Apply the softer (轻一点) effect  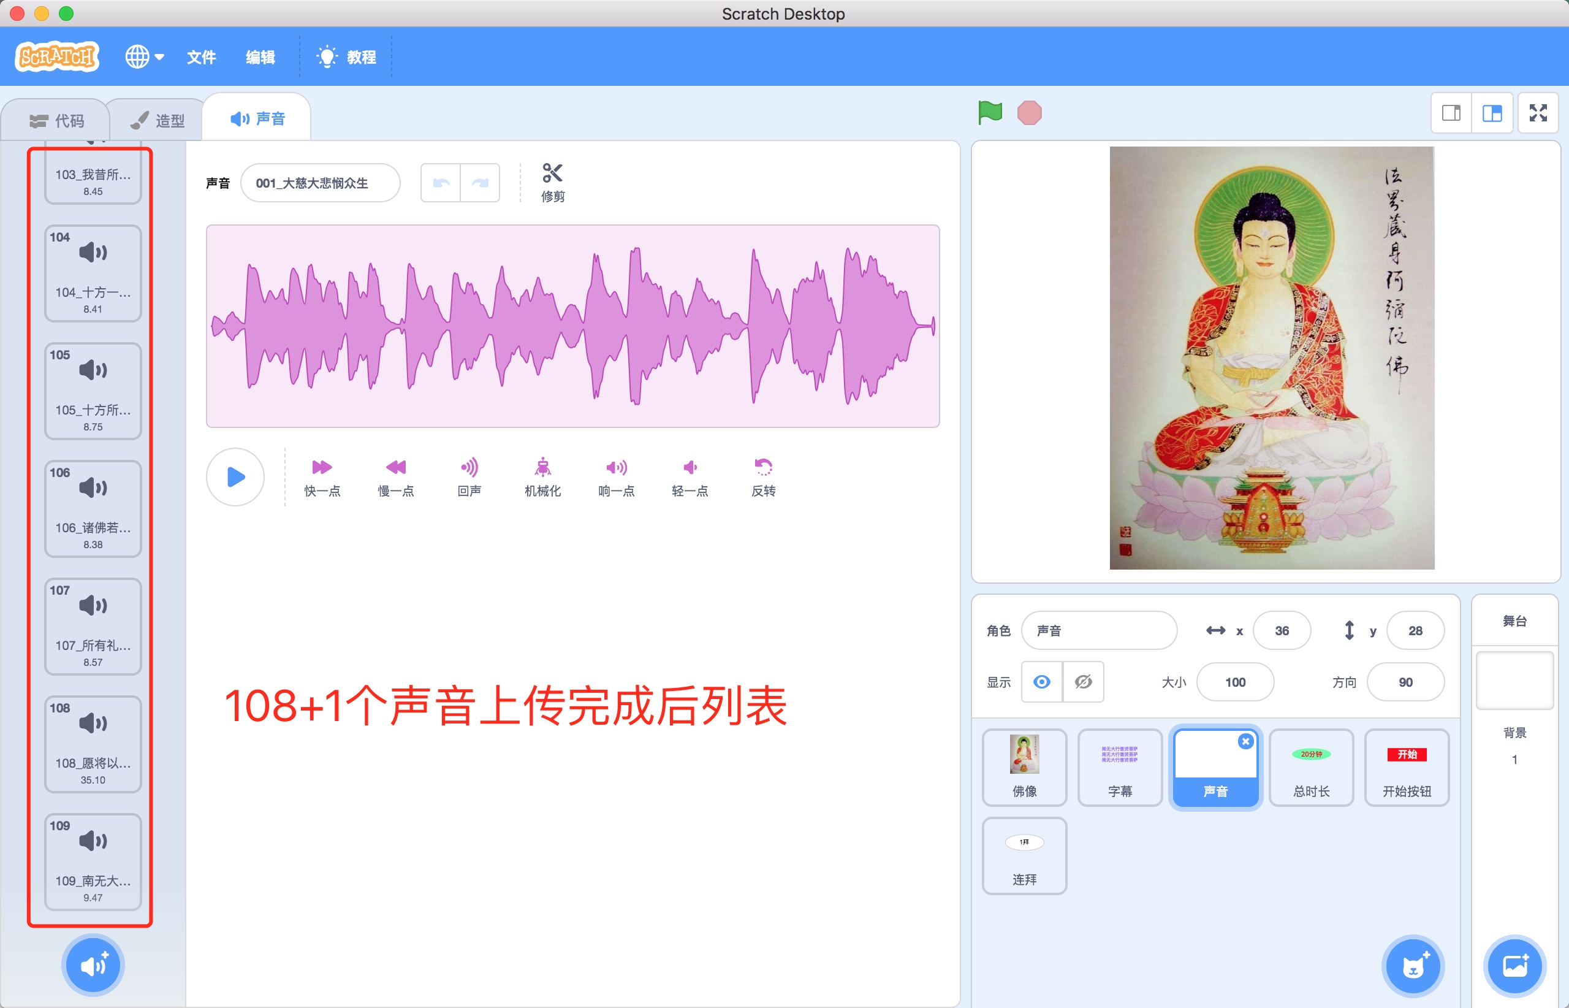tap(690, 478)
